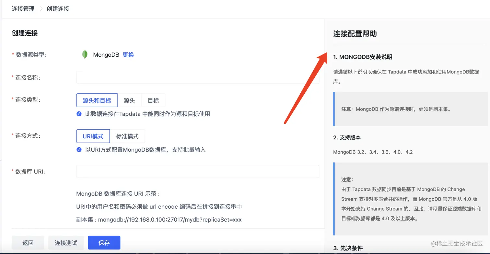The image size is (490, 254).
Task: Click the MongoDB leaf logo icon
Action: (85, 55)
